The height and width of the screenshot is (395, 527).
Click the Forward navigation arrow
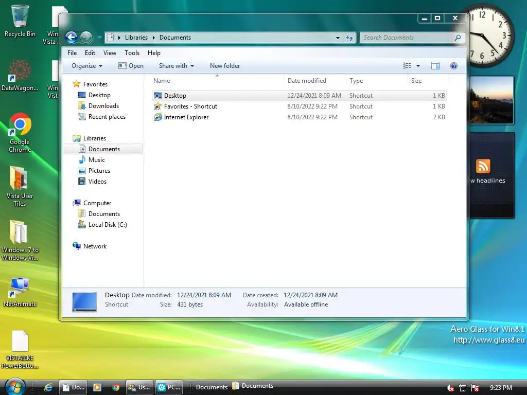[x=86, y=37]
